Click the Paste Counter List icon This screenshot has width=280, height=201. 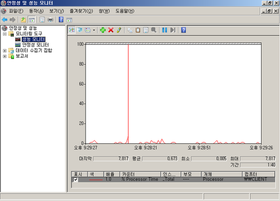click(138, 30)
